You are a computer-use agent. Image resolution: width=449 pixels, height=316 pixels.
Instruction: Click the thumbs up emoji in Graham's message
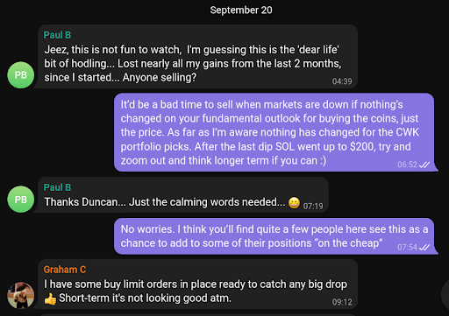coord(50,298)
